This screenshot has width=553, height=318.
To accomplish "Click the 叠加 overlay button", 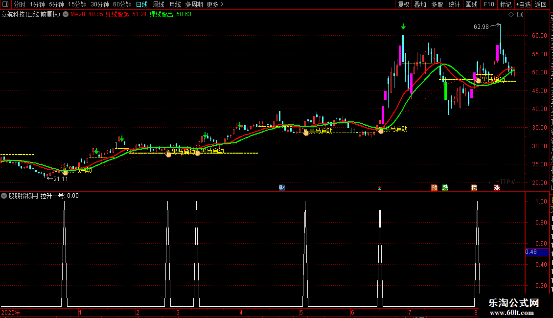I will 420,4.
